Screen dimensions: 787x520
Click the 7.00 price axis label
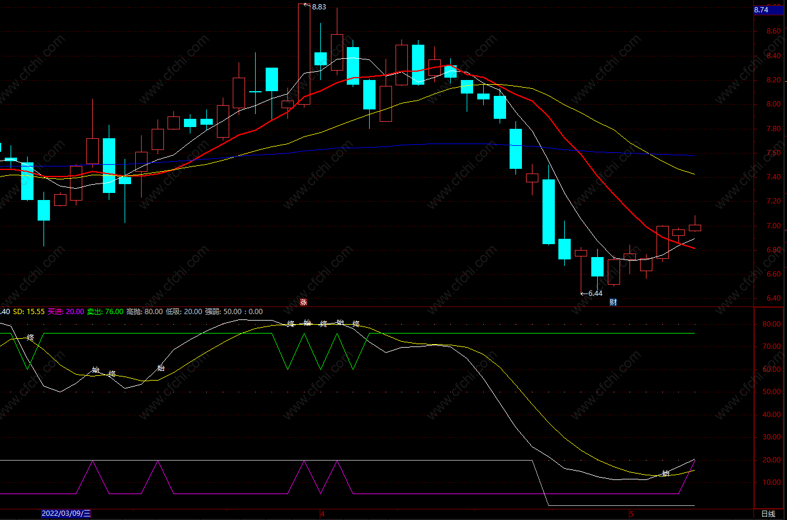[x=773, y=226]
